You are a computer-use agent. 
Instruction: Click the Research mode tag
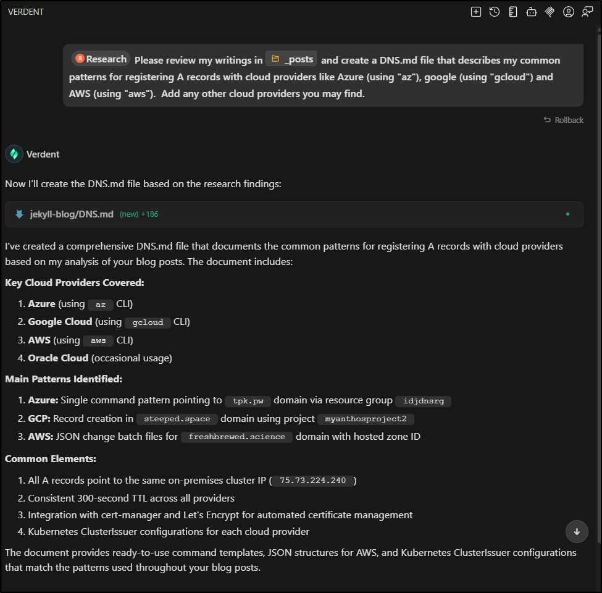coord(101,59)
